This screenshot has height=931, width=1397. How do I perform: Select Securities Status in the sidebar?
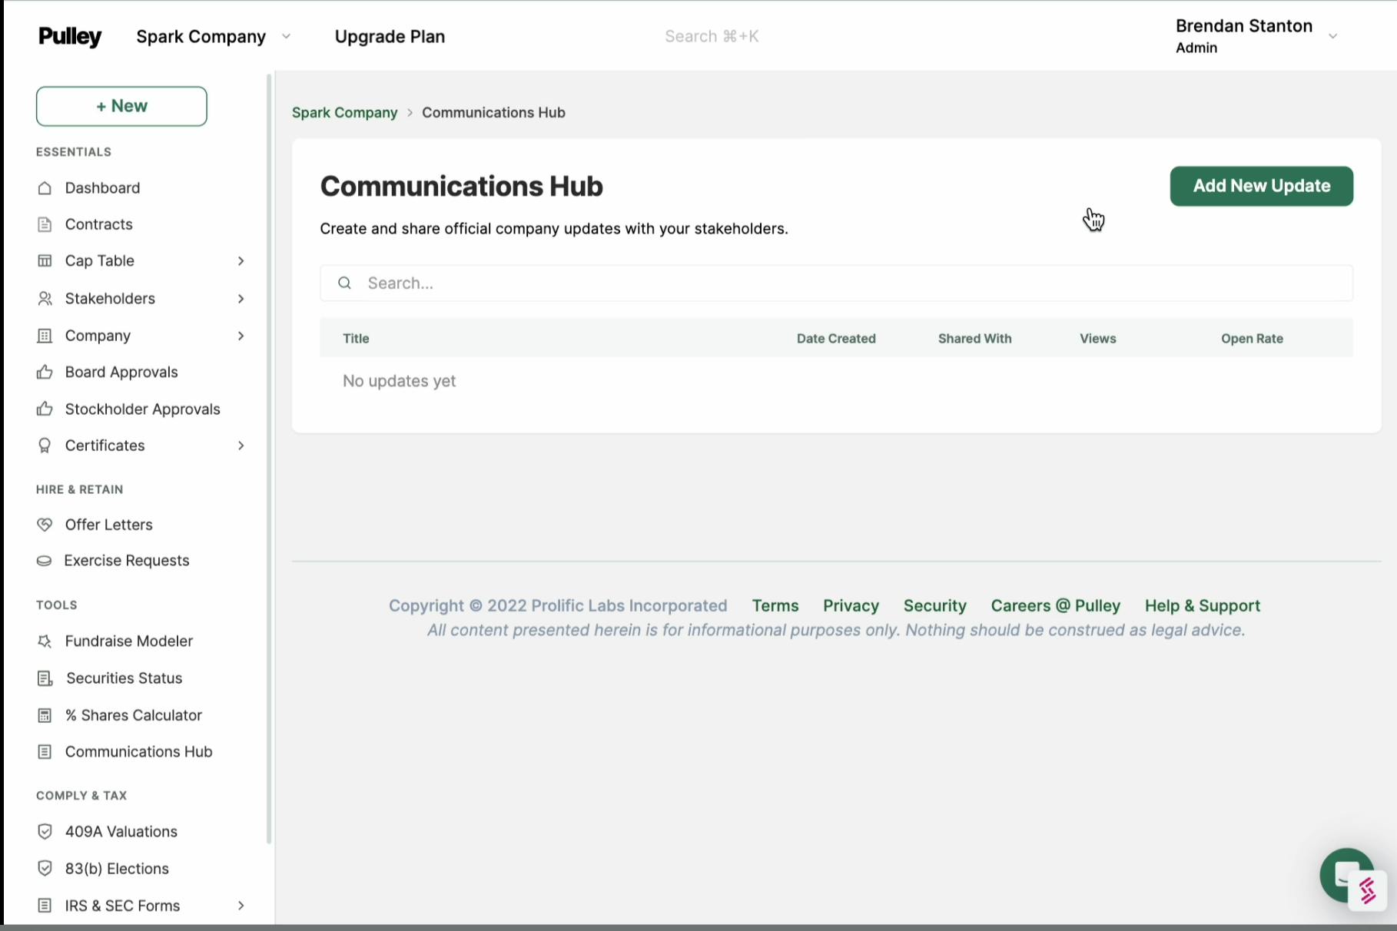124,678
